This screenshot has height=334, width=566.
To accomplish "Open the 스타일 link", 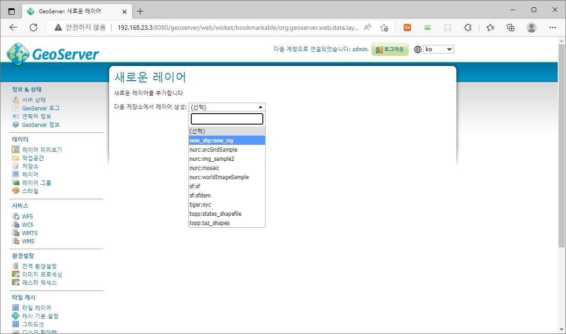I will coord(30,191).
